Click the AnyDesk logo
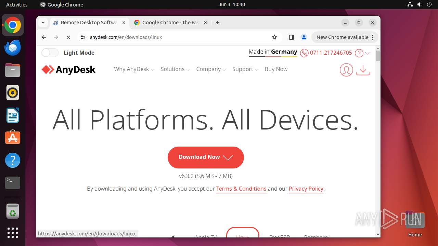This screenshot has height=246, width=438. 68,69
